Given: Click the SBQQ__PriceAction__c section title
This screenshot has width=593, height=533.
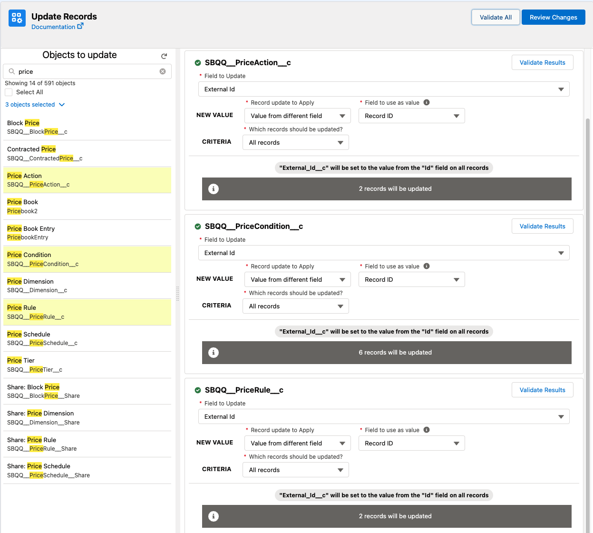Looking at the screenshot, I should coord(248,62).
